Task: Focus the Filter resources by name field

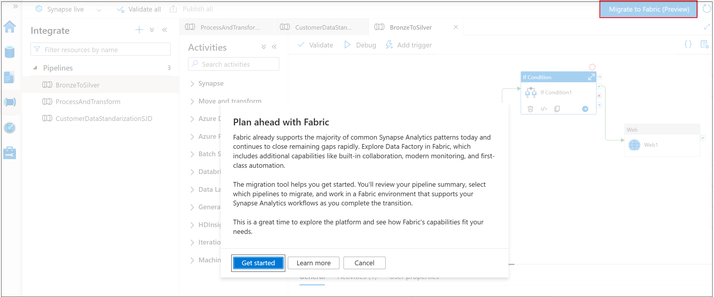Action: click(100, 49)
